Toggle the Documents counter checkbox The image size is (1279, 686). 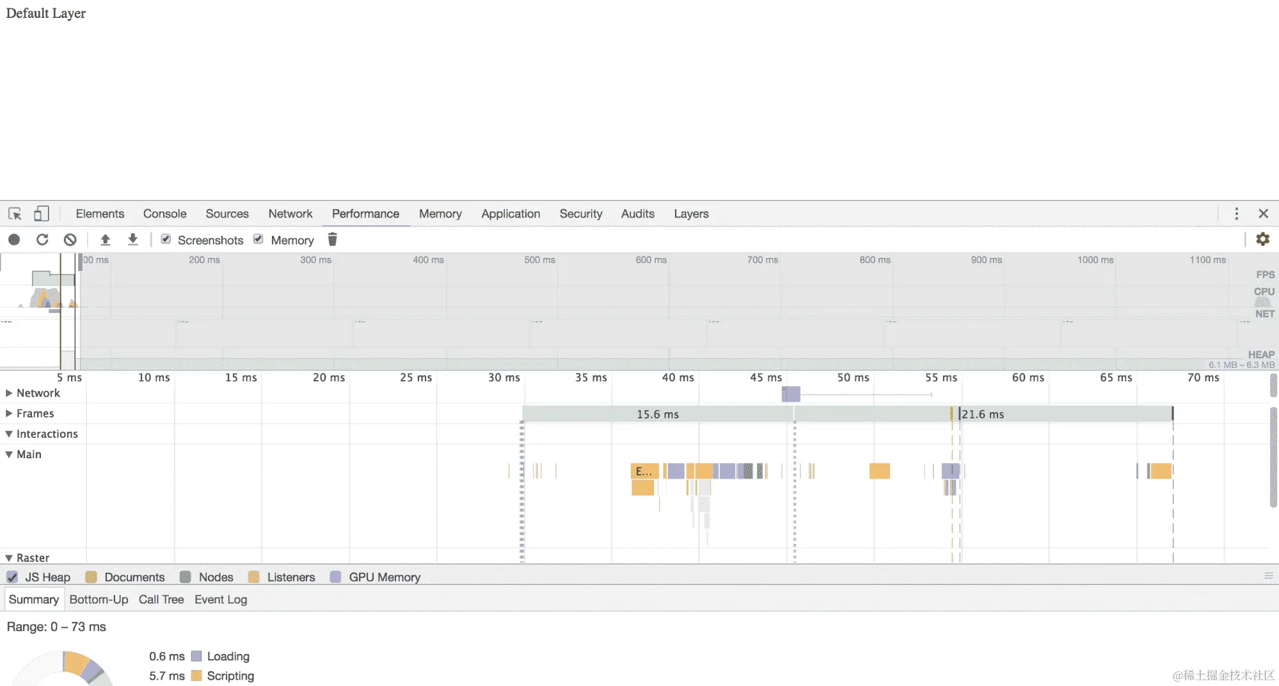click(x=91, y=577)
